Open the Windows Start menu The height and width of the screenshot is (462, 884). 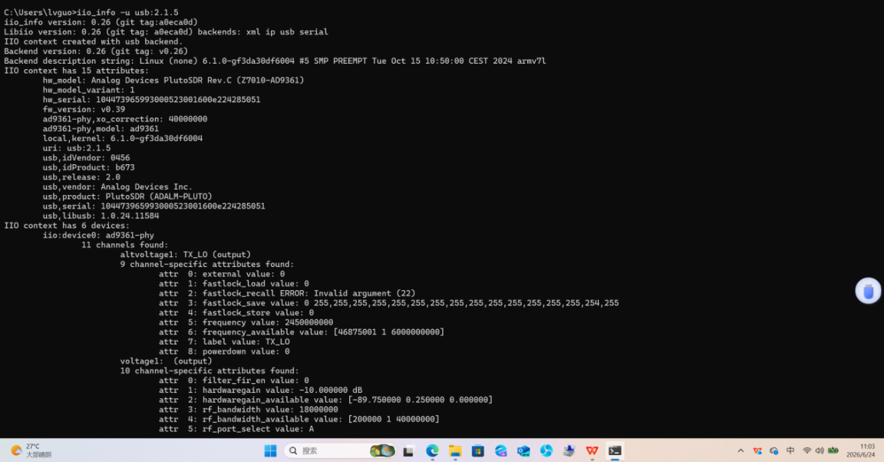coord(271,450)
